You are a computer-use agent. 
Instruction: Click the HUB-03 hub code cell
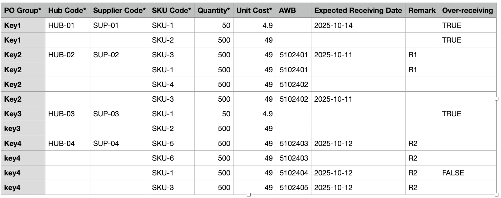click(x=61, y=114)
